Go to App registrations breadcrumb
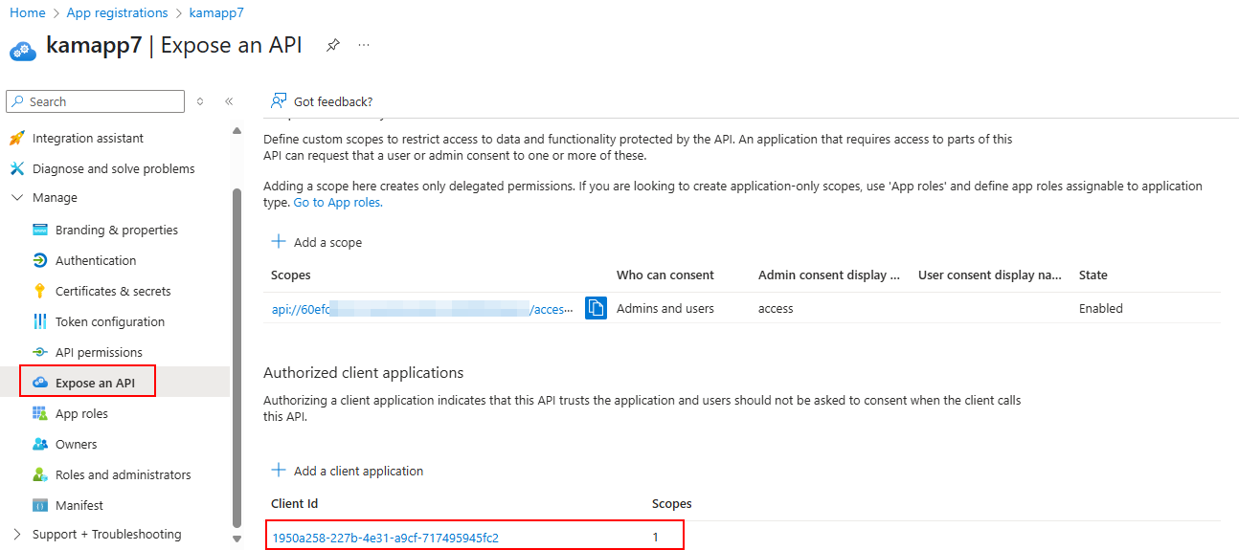 [x=117, y=13]
